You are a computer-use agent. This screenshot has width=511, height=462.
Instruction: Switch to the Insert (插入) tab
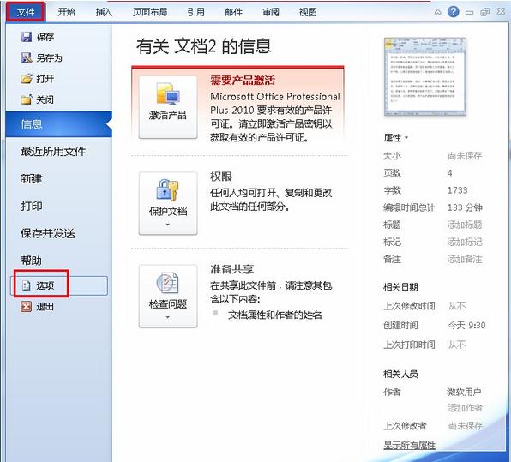coord(104,12)
